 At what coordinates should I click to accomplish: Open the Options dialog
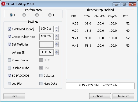[100, 96]
